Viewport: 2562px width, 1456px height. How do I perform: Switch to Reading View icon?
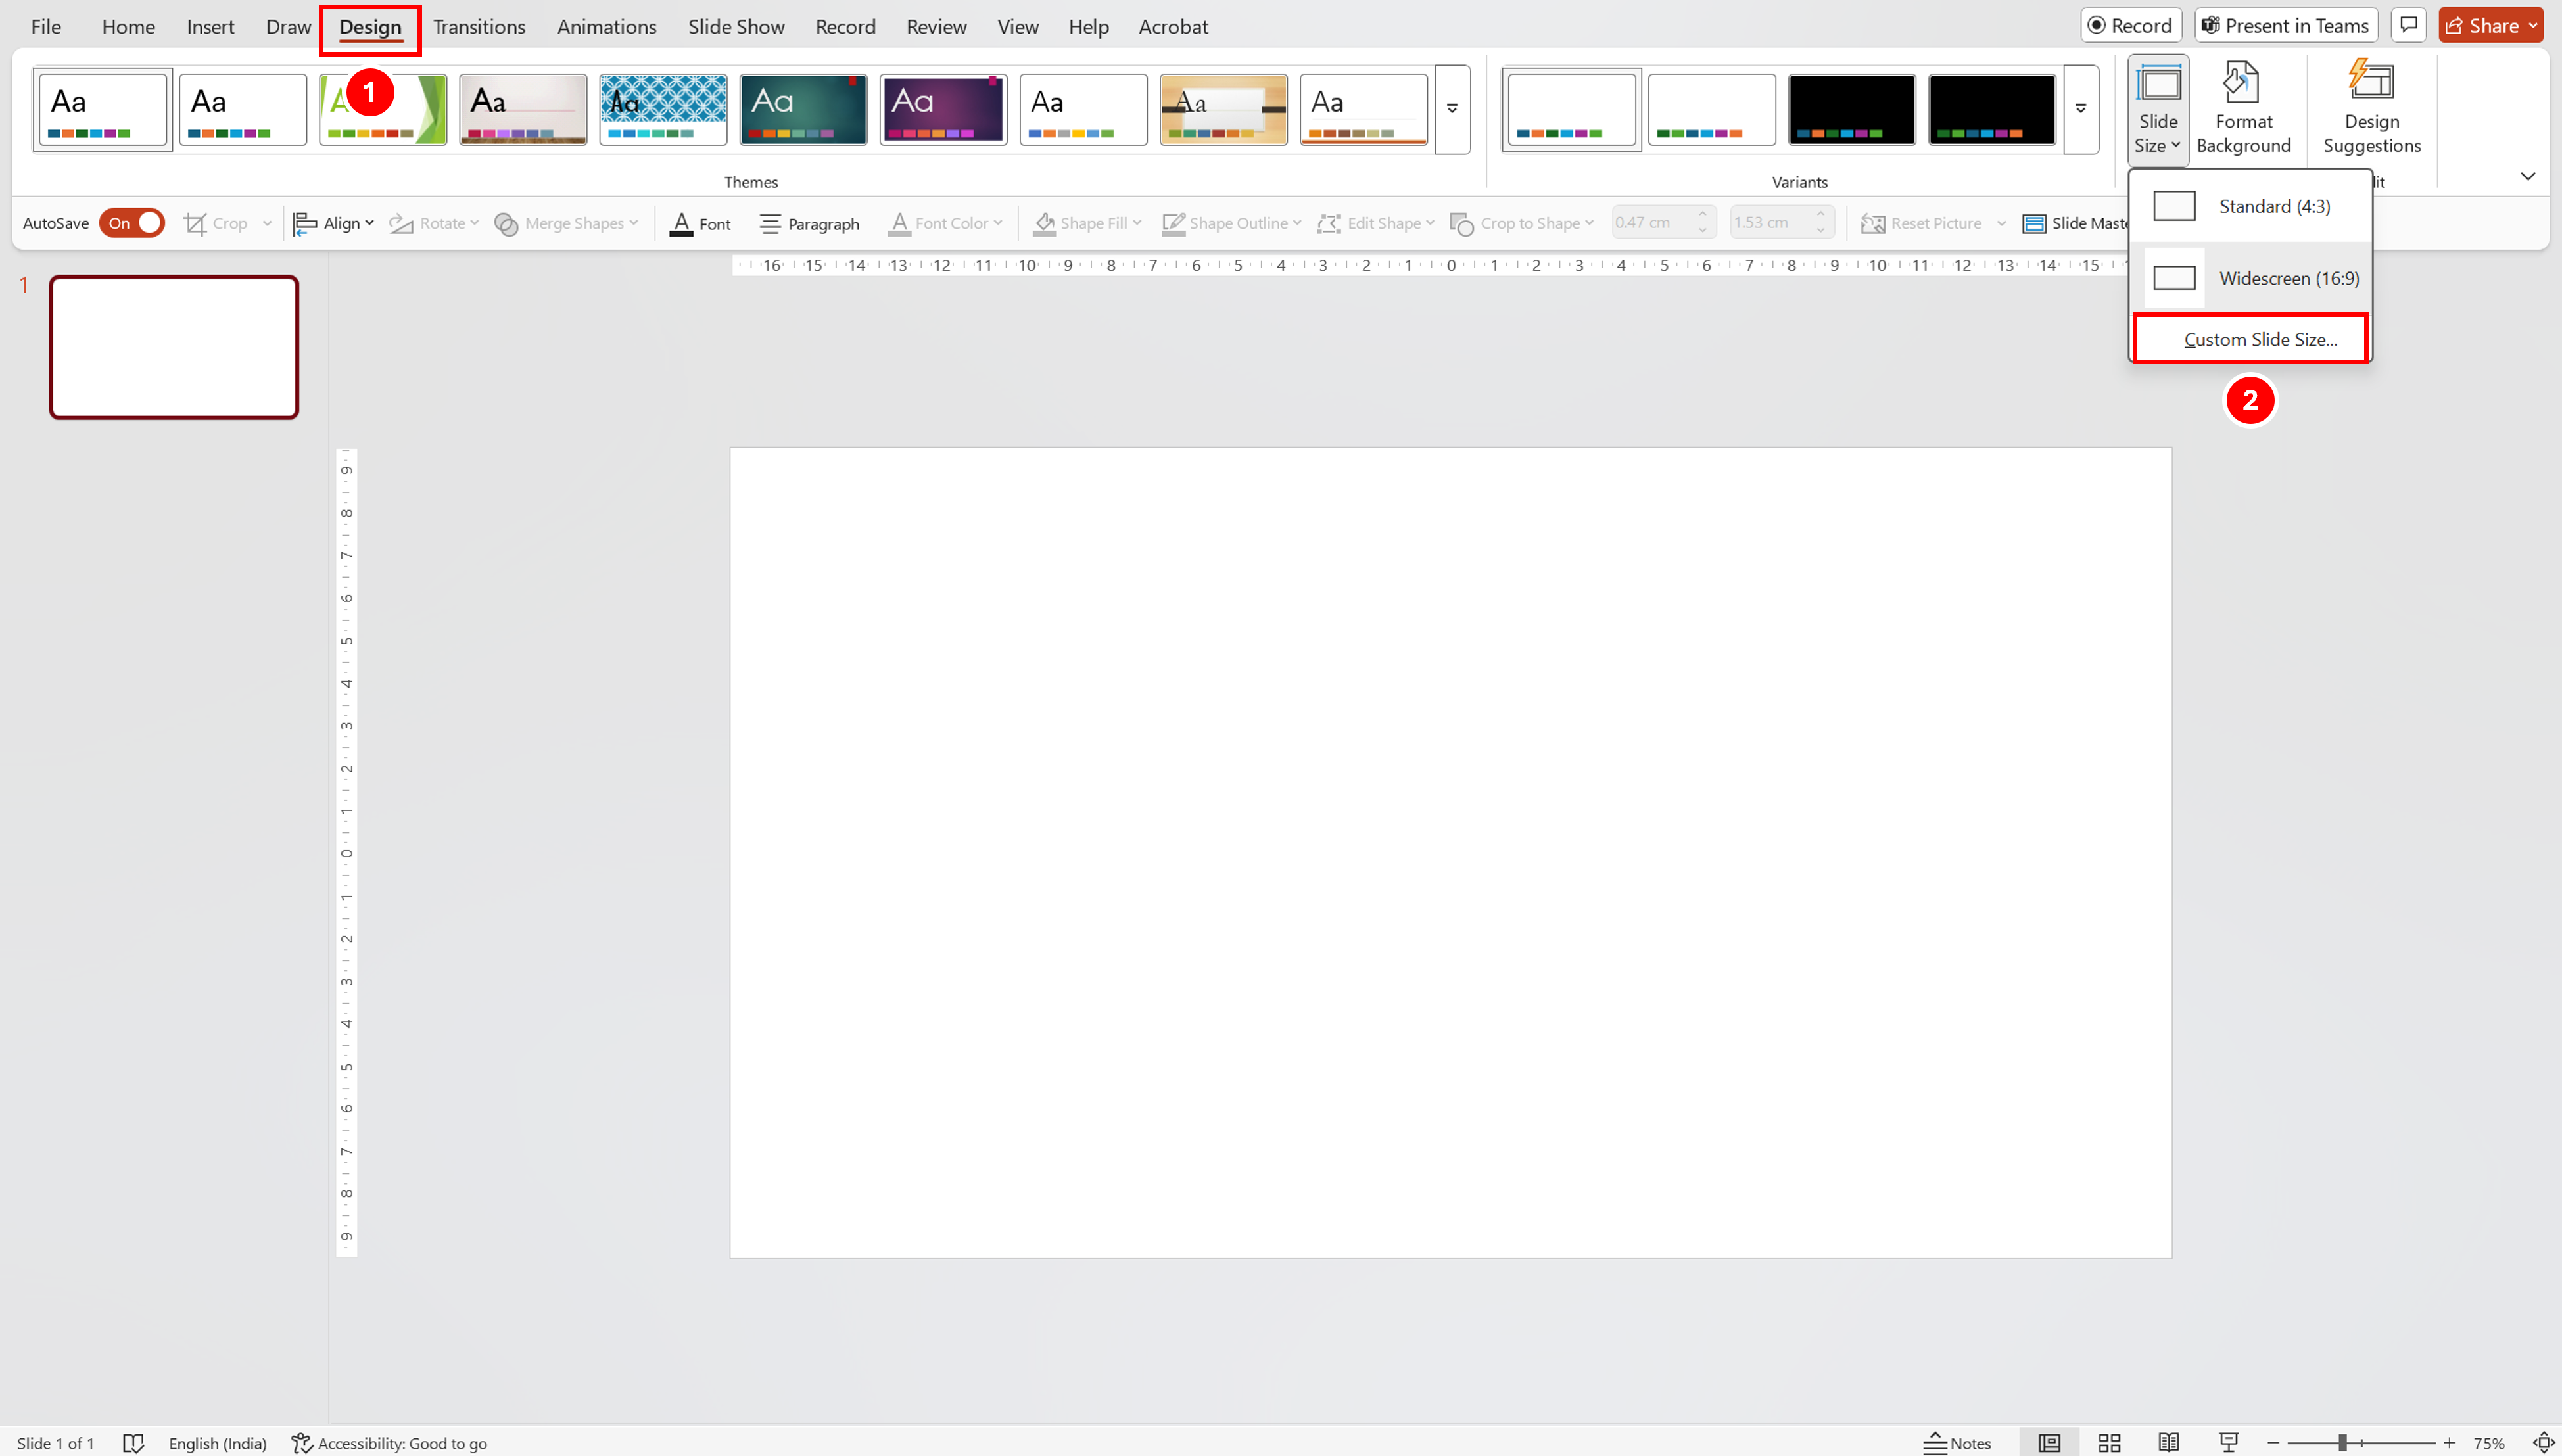click(x=2168, y=1442)
